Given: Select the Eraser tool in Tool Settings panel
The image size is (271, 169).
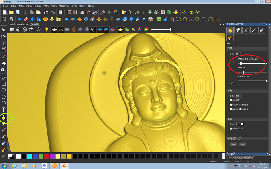Looking at the screenshot, I should coord(262,30).
